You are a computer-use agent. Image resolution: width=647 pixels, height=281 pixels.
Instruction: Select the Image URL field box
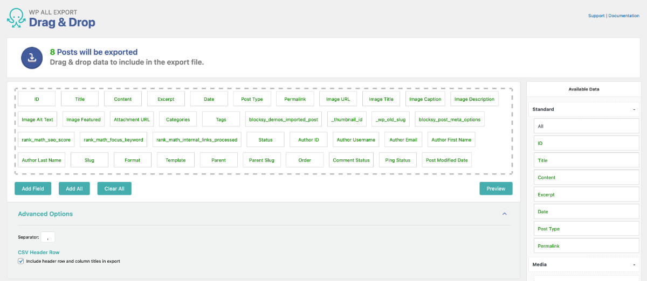pyautogui.click(x=338, y=99)
